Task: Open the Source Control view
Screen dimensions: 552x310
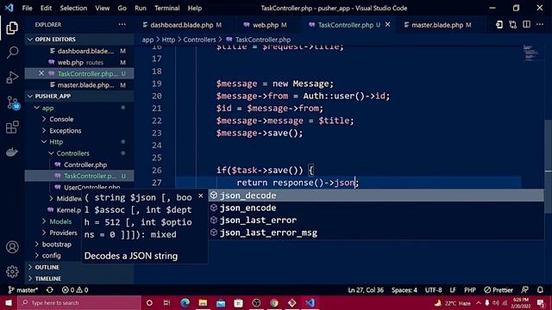Action: [13, 102]
